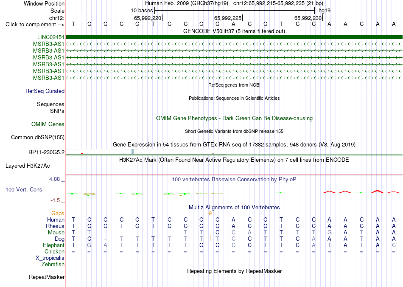Click the '100 Vert. Cons' label

(x=24, y=189)
